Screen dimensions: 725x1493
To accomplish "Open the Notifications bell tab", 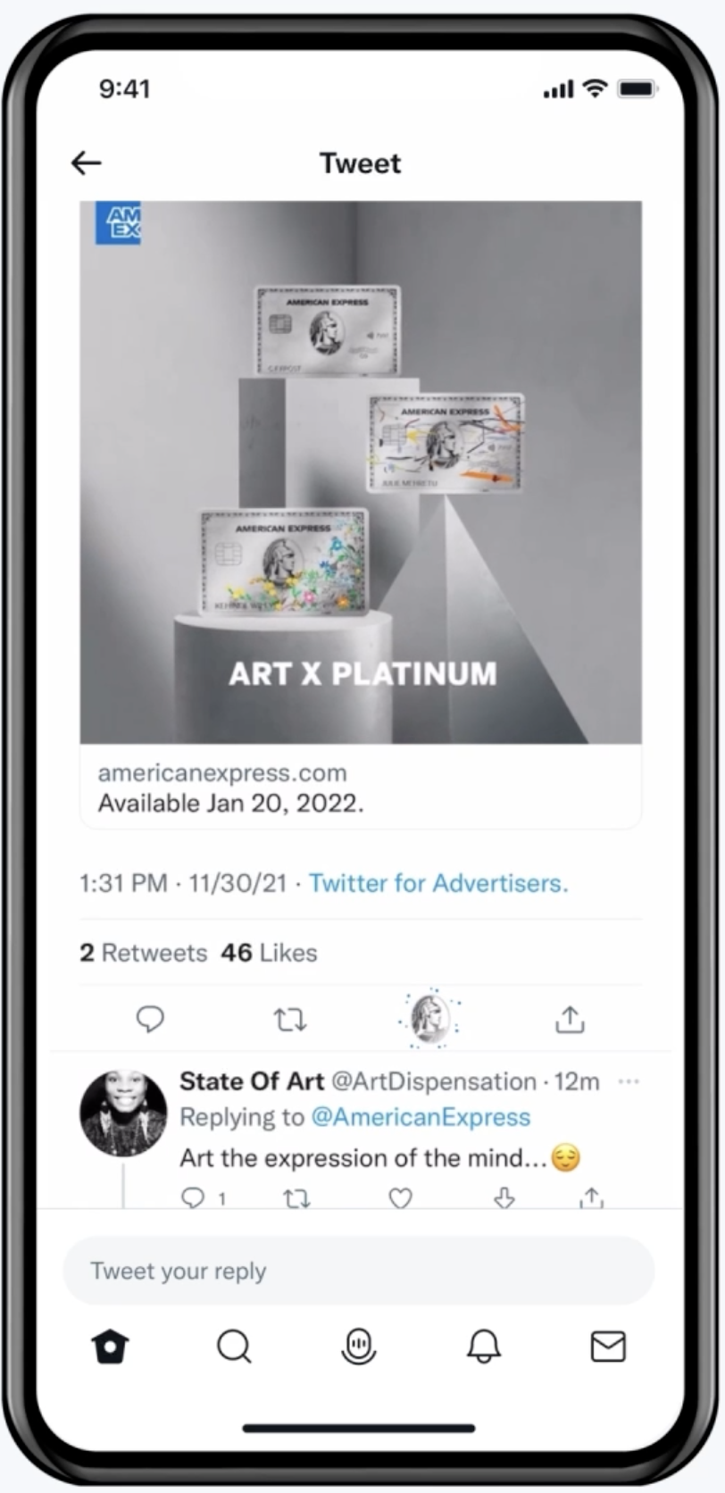I will (x=484, y=1347).
